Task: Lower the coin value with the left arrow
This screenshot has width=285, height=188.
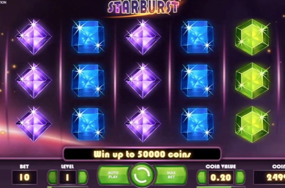Action: pos(202,177)
